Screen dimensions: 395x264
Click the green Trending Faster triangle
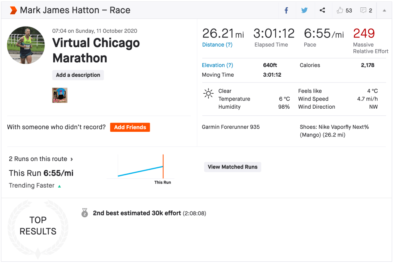(x=59, y=186)
